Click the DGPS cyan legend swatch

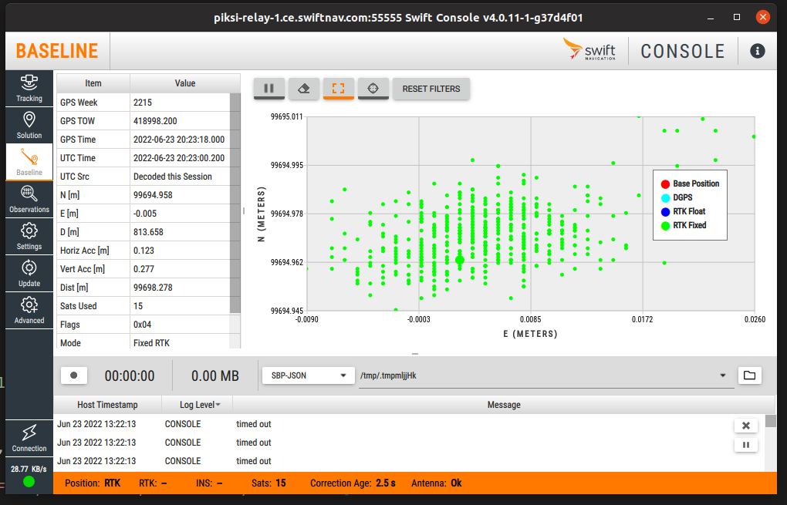click(x=666, y=198)
